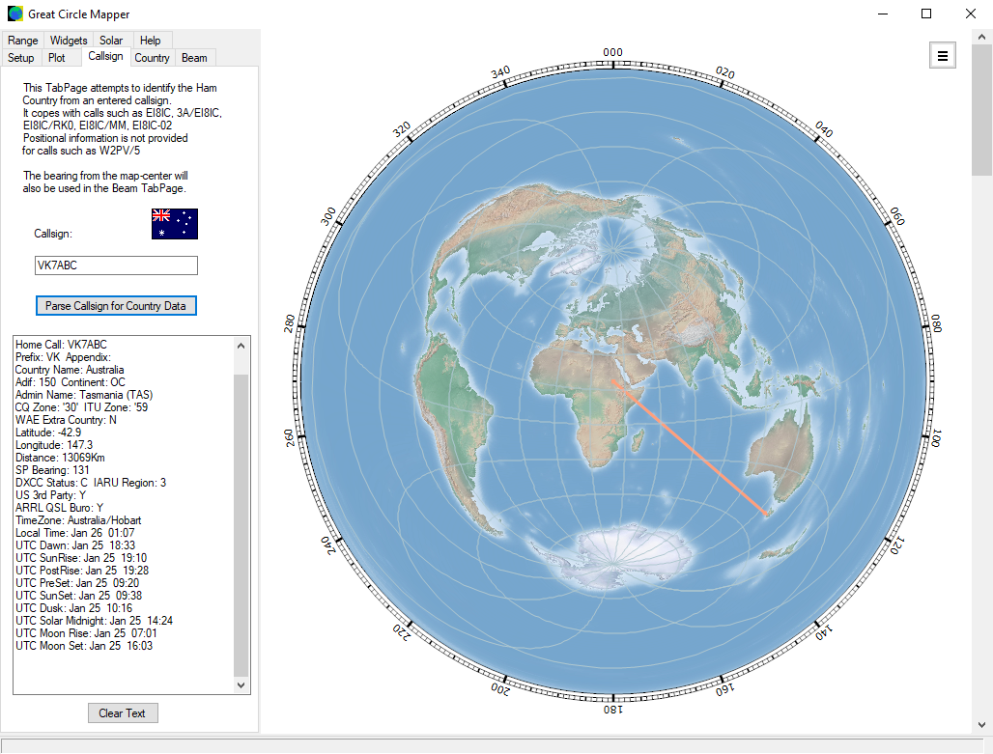Open the Solar tab
Image resolution: width=993 pixels, height=754 pixels.
(x=111, y=40)
